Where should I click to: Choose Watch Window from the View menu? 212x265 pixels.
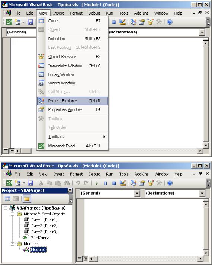[x=73, y=83]
